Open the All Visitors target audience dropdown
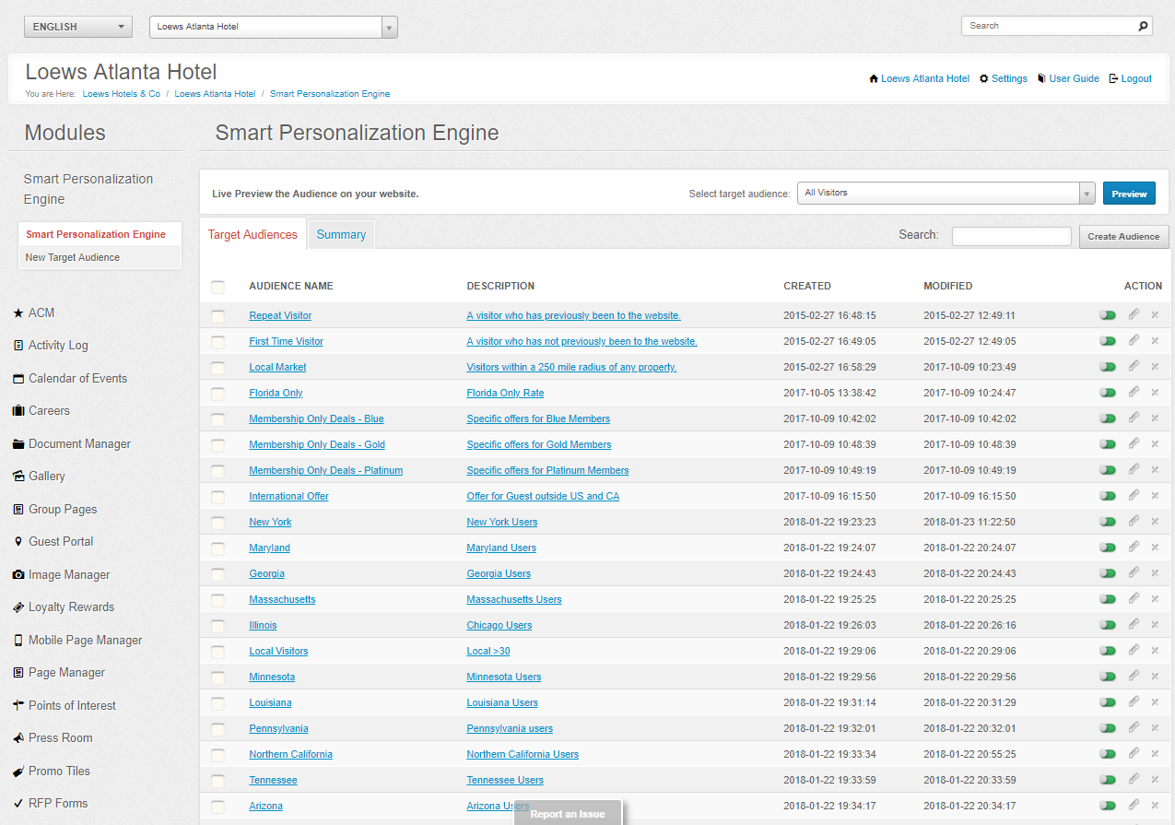Image resolution: width=1175 pixels, height=825 pixels. [946, 193]
